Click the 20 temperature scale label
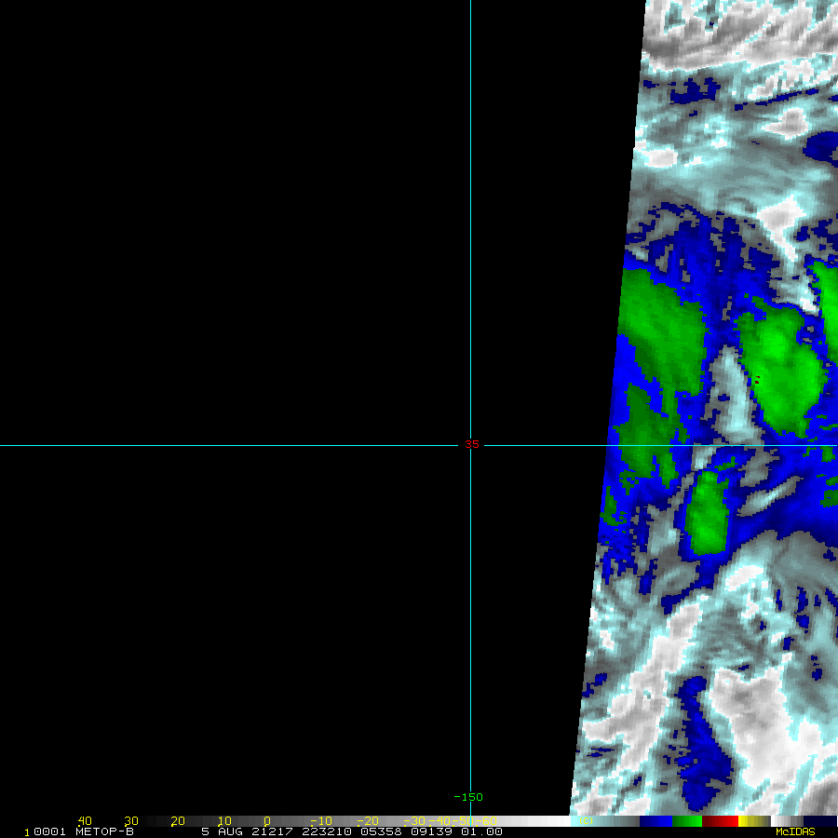The height and width of the screenshot is (838, 838). (177, 821)
